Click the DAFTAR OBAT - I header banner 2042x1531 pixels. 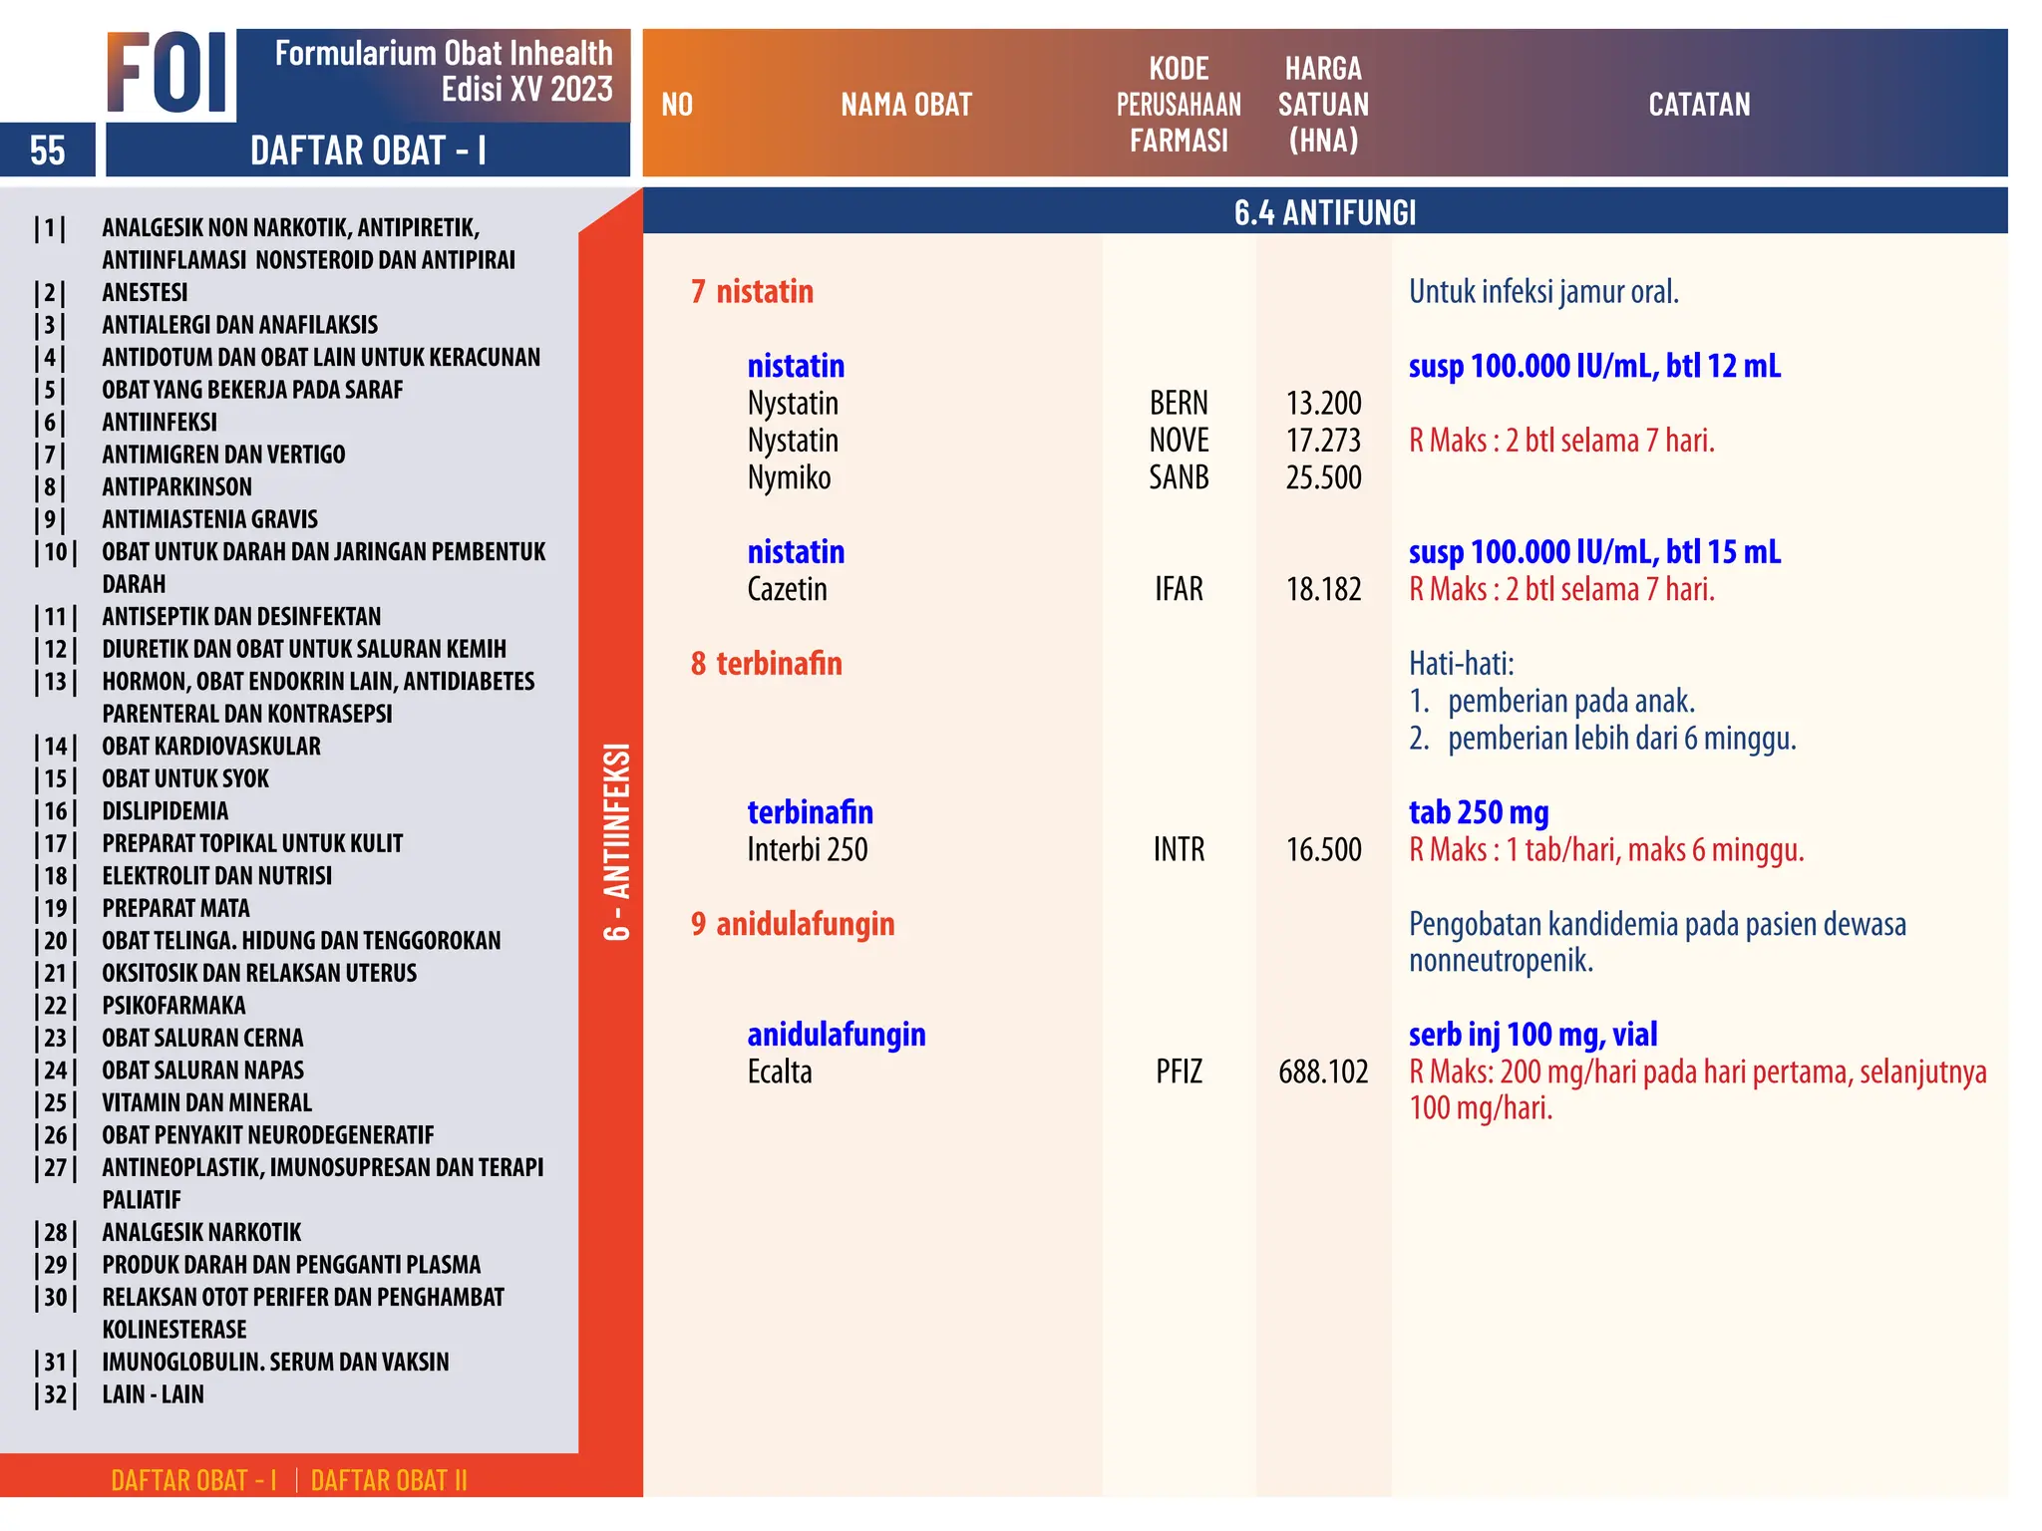[368, 151]
